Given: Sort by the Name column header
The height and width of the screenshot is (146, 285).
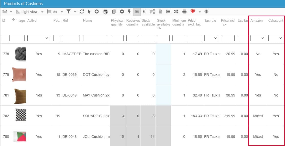Looking at the screenshot, I should [87, 20].
